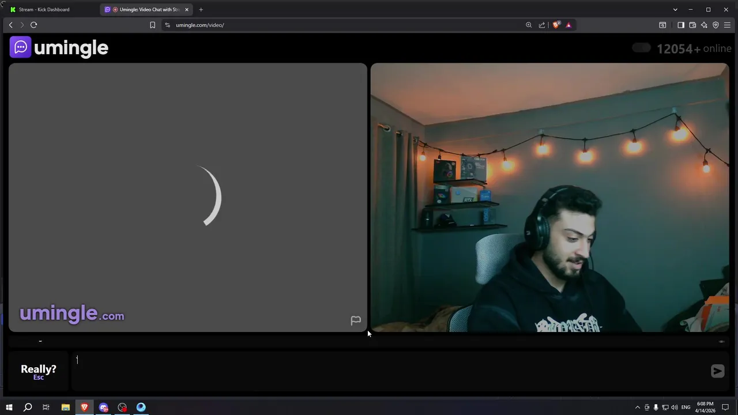738x415 pixels.
Task: Reload the umingle page
Action: [33, 25]
